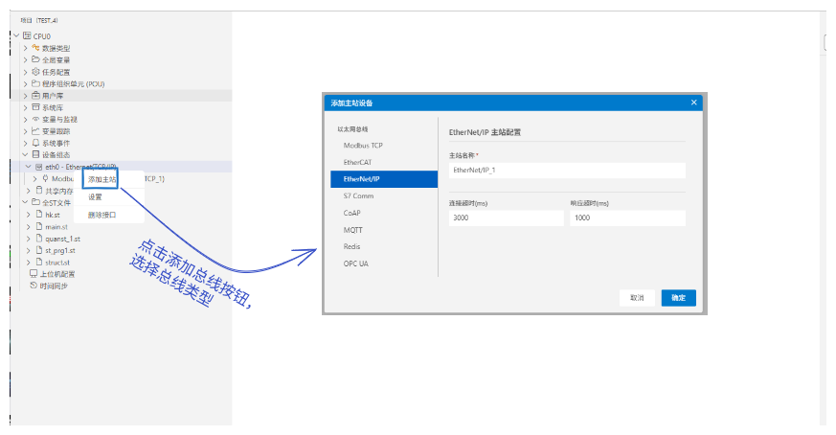
Task: Click the EtherNet/IP 主站配置 heading
Action: click(x=485, y=132)
